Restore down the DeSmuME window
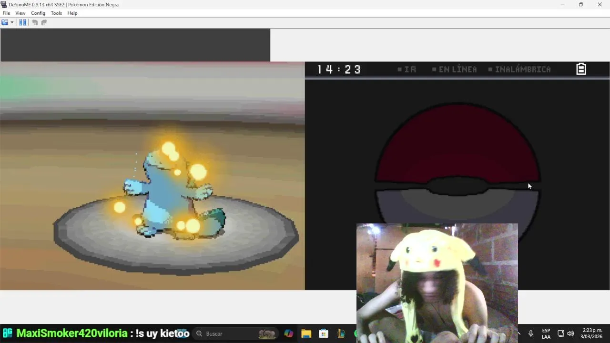The height and width of the screenshot is (343, 610). click(581, 4)
